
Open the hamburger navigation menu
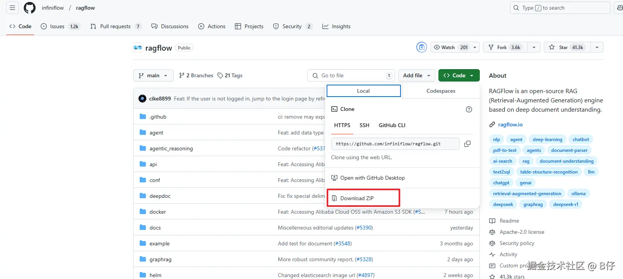tap(12, 8)
